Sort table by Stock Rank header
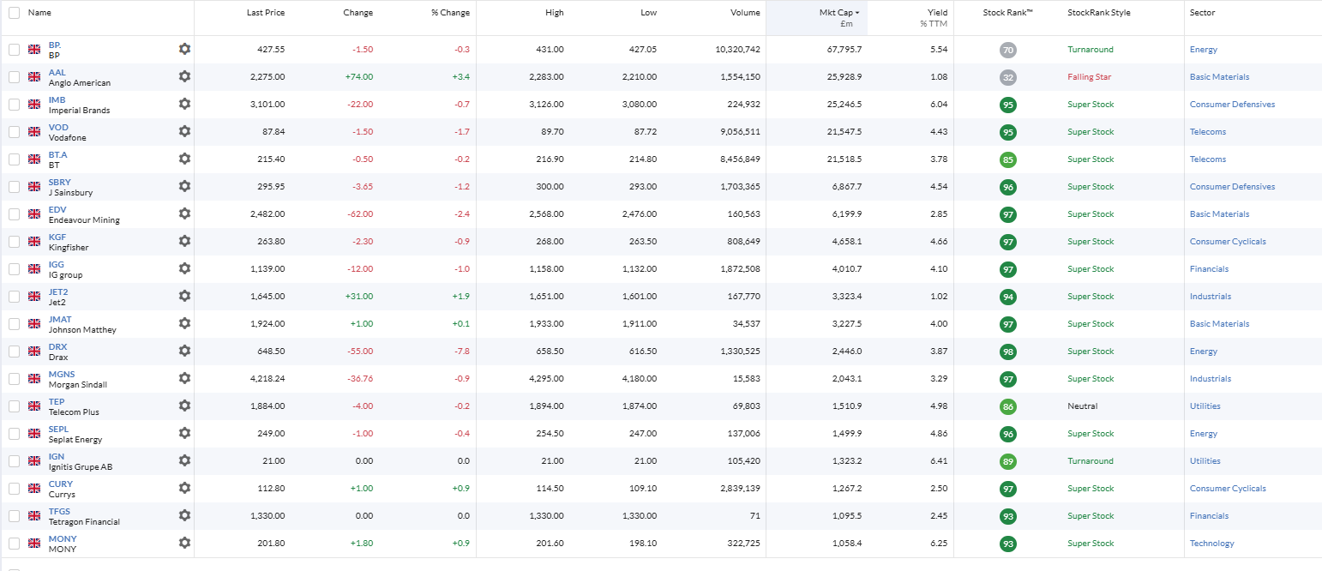The height and width of the screenshot is (571, 1322). pyautogui.click(x=1007, y=13)
